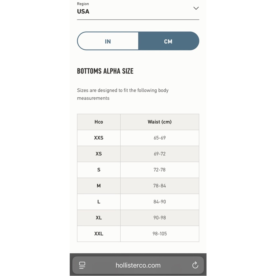This screenshot has height=276, width=276.
Task: Tap the hollisterco.com address bar
Action: 138,265
